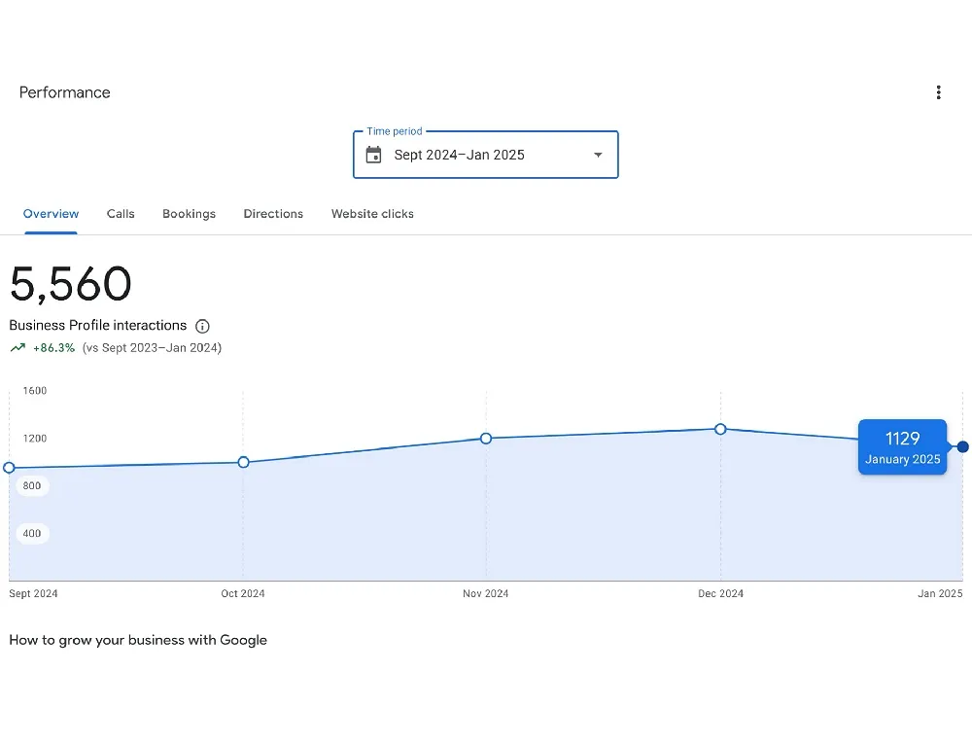View the Website clicks tab
972x744 pixels.
coord(372,214)
